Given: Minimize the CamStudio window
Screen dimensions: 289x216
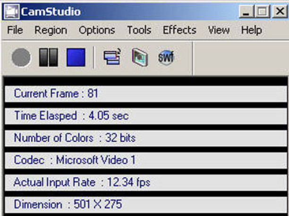Looking at the screenshot, I should click(246, 11).
